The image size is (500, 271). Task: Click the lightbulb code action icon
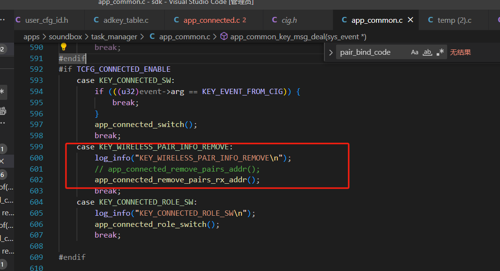[x=64, y=47]
